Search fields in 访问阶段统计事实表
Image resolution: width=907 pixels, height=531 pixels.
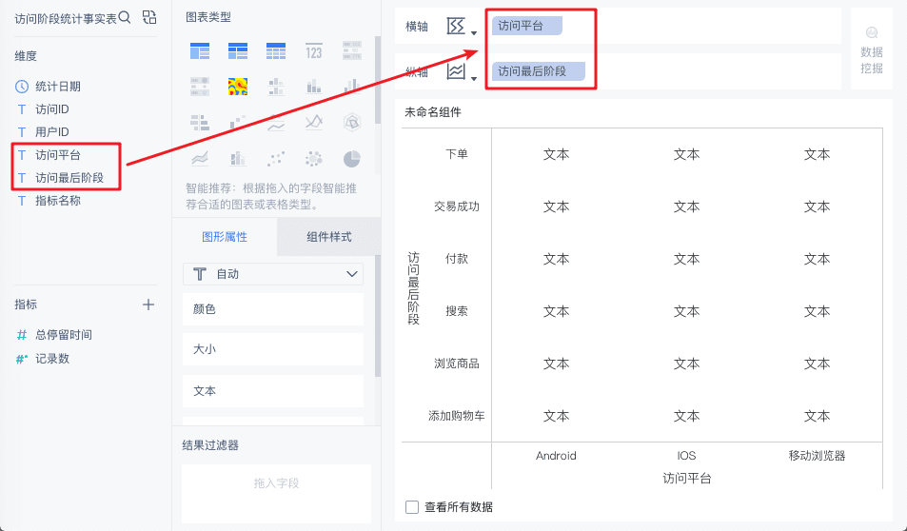[x=125, y=17]
